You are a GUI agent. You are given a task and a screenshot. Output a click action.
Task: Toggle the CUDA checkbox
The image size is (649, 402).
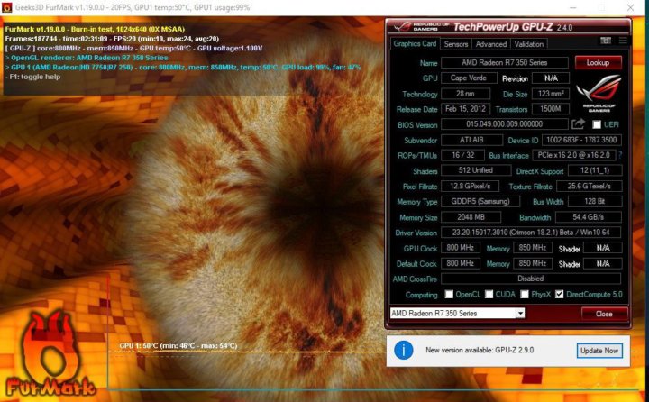(493, 295)
